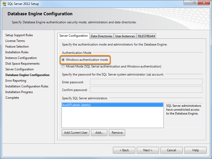Click the Specify SQL Server administrators label

coord(85,98)
